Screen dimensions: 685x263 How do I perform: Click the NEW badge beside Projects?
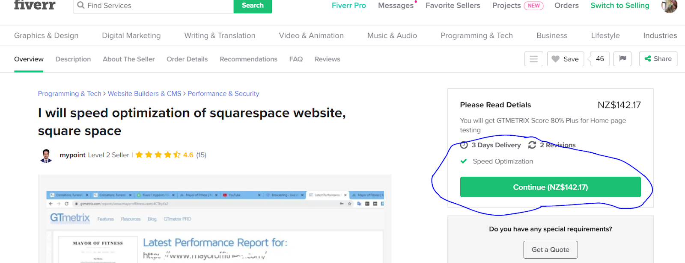tap(533, 6)
